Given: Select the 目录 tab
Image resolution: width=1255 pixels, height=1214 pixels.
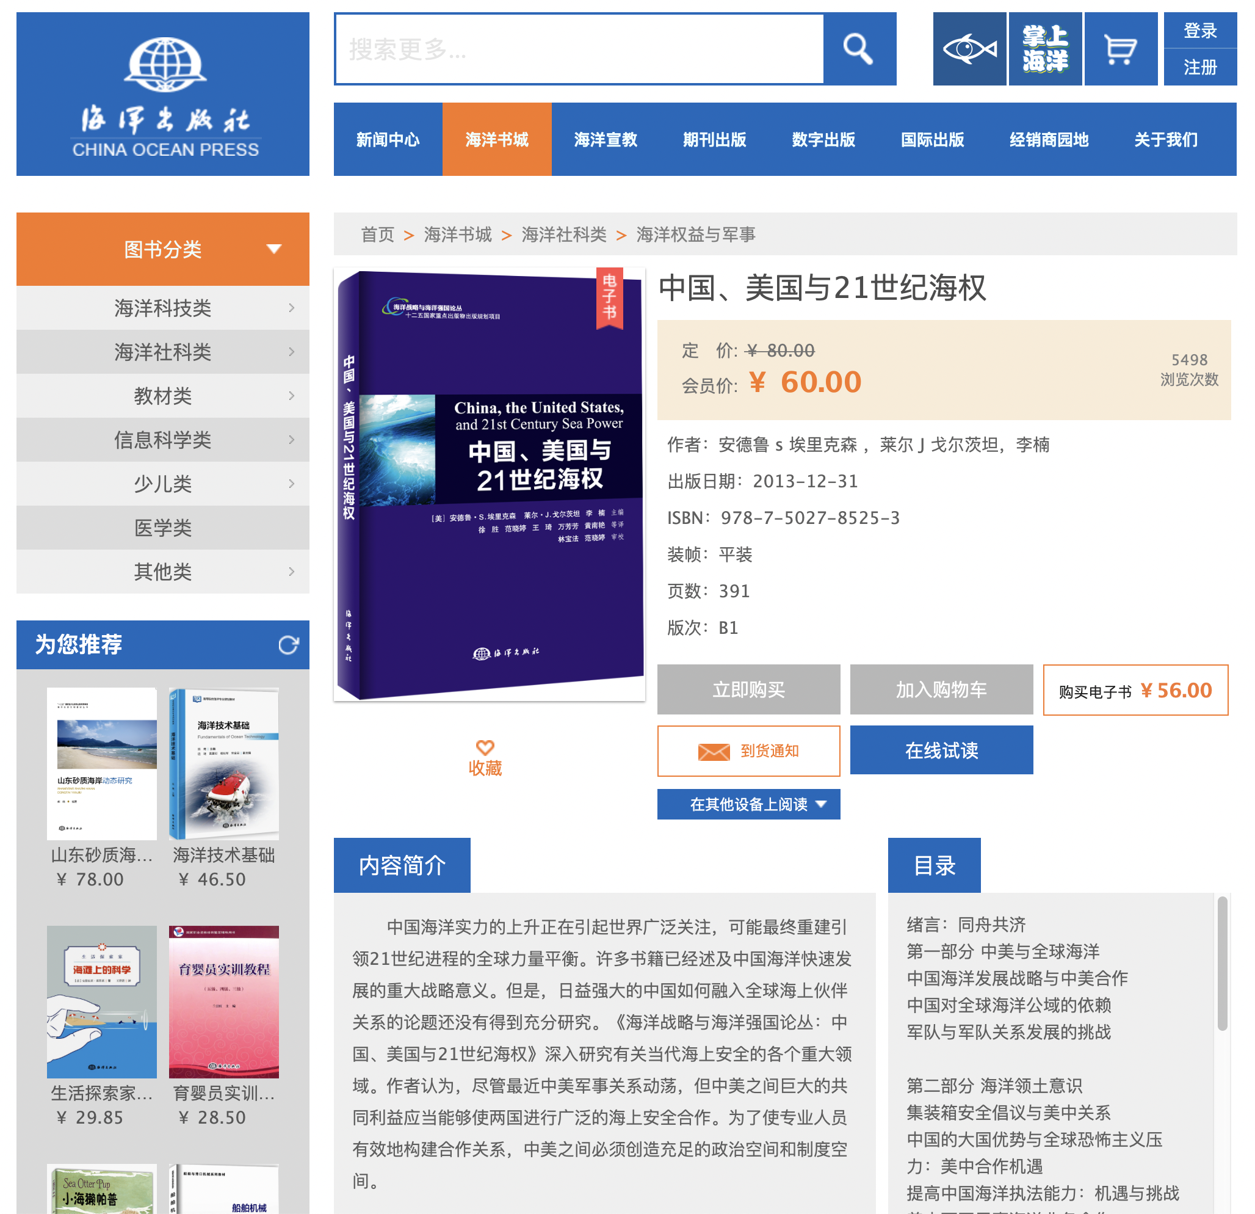Looking at the screenshot, I should point(934,865).
